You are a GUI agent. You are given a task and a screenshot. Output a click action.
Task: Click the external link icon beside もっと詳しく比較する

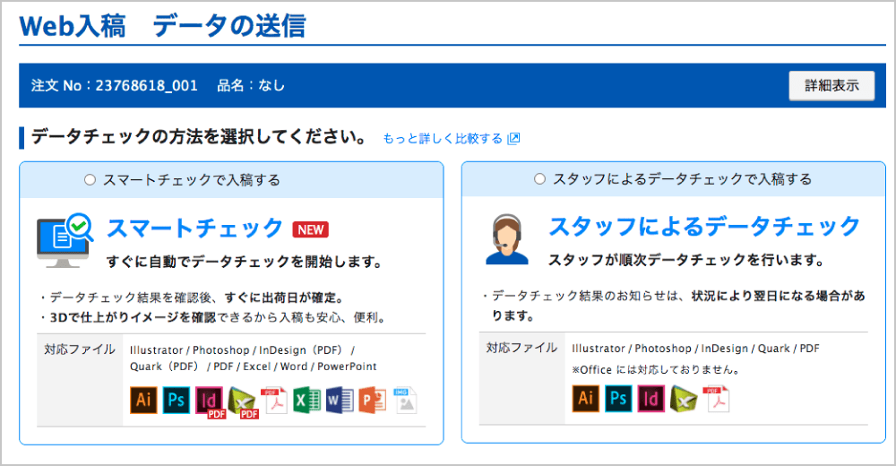[x=513, y=139]
